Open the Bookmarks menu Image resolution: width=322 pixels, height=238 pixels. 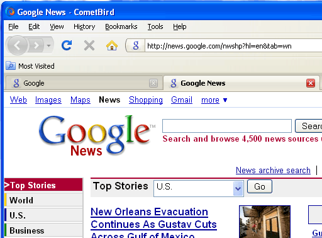(x=121, y=26)
